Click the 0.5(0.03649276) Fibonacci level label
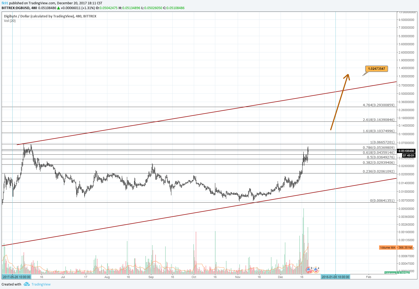 coord(381,157)
